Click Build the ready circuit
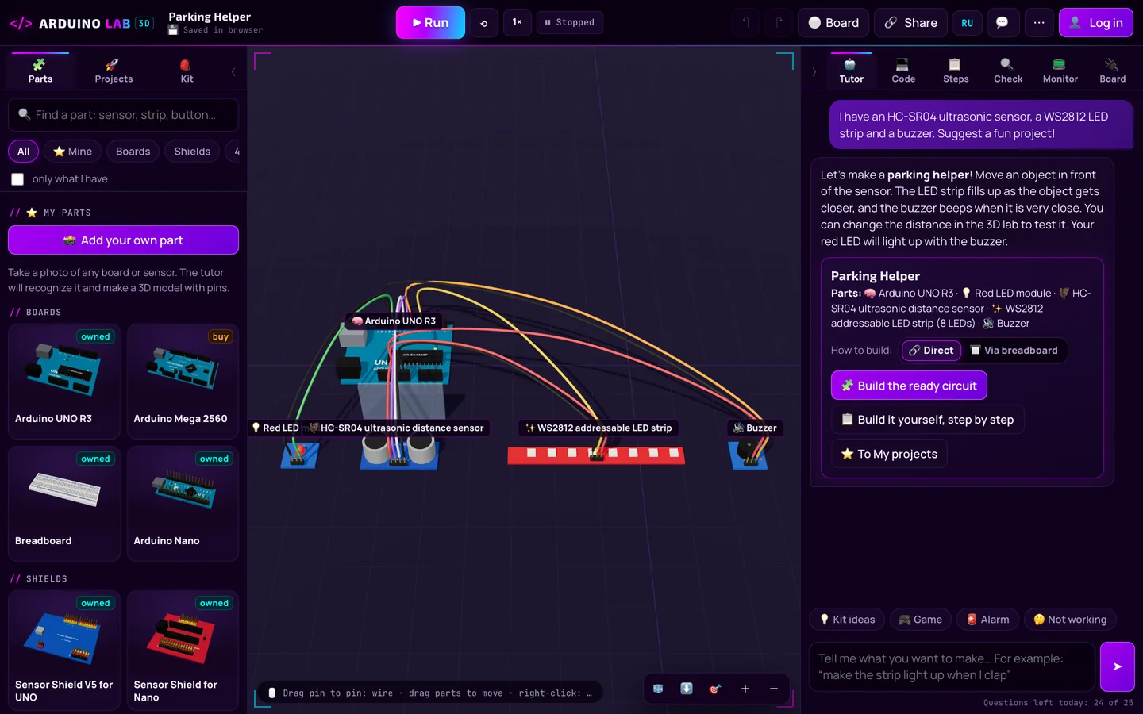Viewport: 1143px width, 714px height. (909, 386)
